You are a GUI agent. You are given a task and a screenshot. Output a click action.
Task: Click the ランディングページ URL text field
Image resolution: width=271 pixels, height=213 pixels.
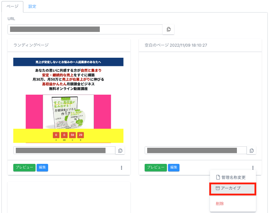tap(64, 151)
